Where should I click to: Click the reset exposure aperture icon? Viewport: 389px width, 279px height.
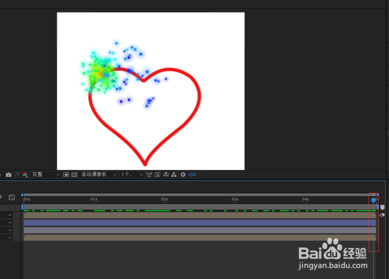[183, 175]
